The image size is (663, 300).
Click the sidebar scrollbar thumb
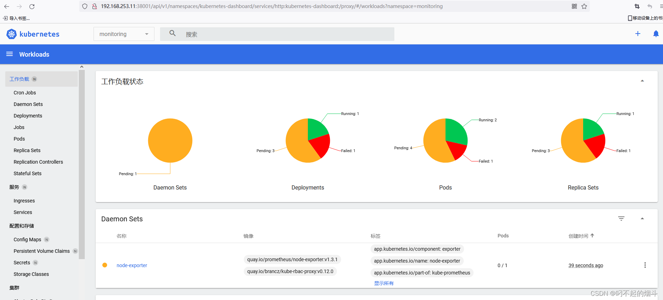(x=82, y=164)
